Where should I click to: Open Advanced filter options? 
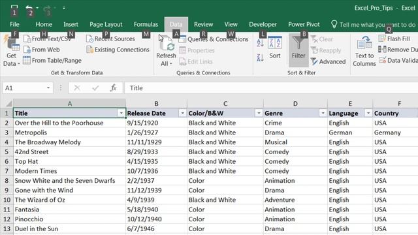pyautogui.click(x=328, y=61)
